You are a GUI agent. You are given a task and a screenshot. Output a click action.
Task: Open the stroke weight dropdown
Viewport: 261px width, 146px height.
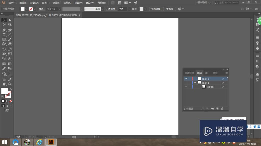pos(60,9)
